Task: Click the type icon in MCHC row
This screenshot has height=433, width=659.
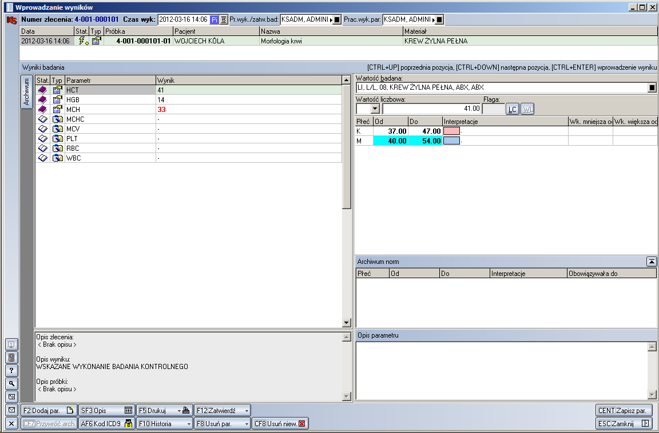Action: click(57, 119)
